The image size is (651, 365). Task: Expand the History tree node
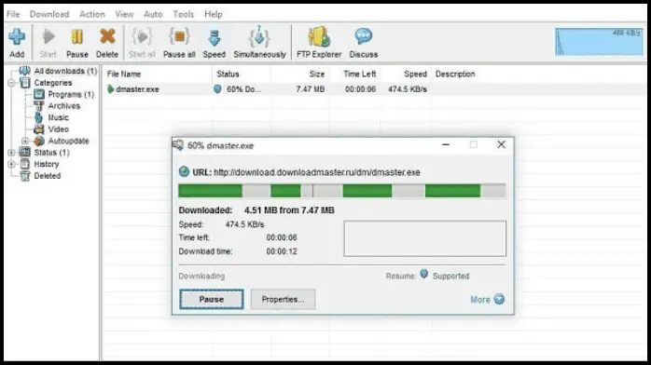[x=11, y=164]
